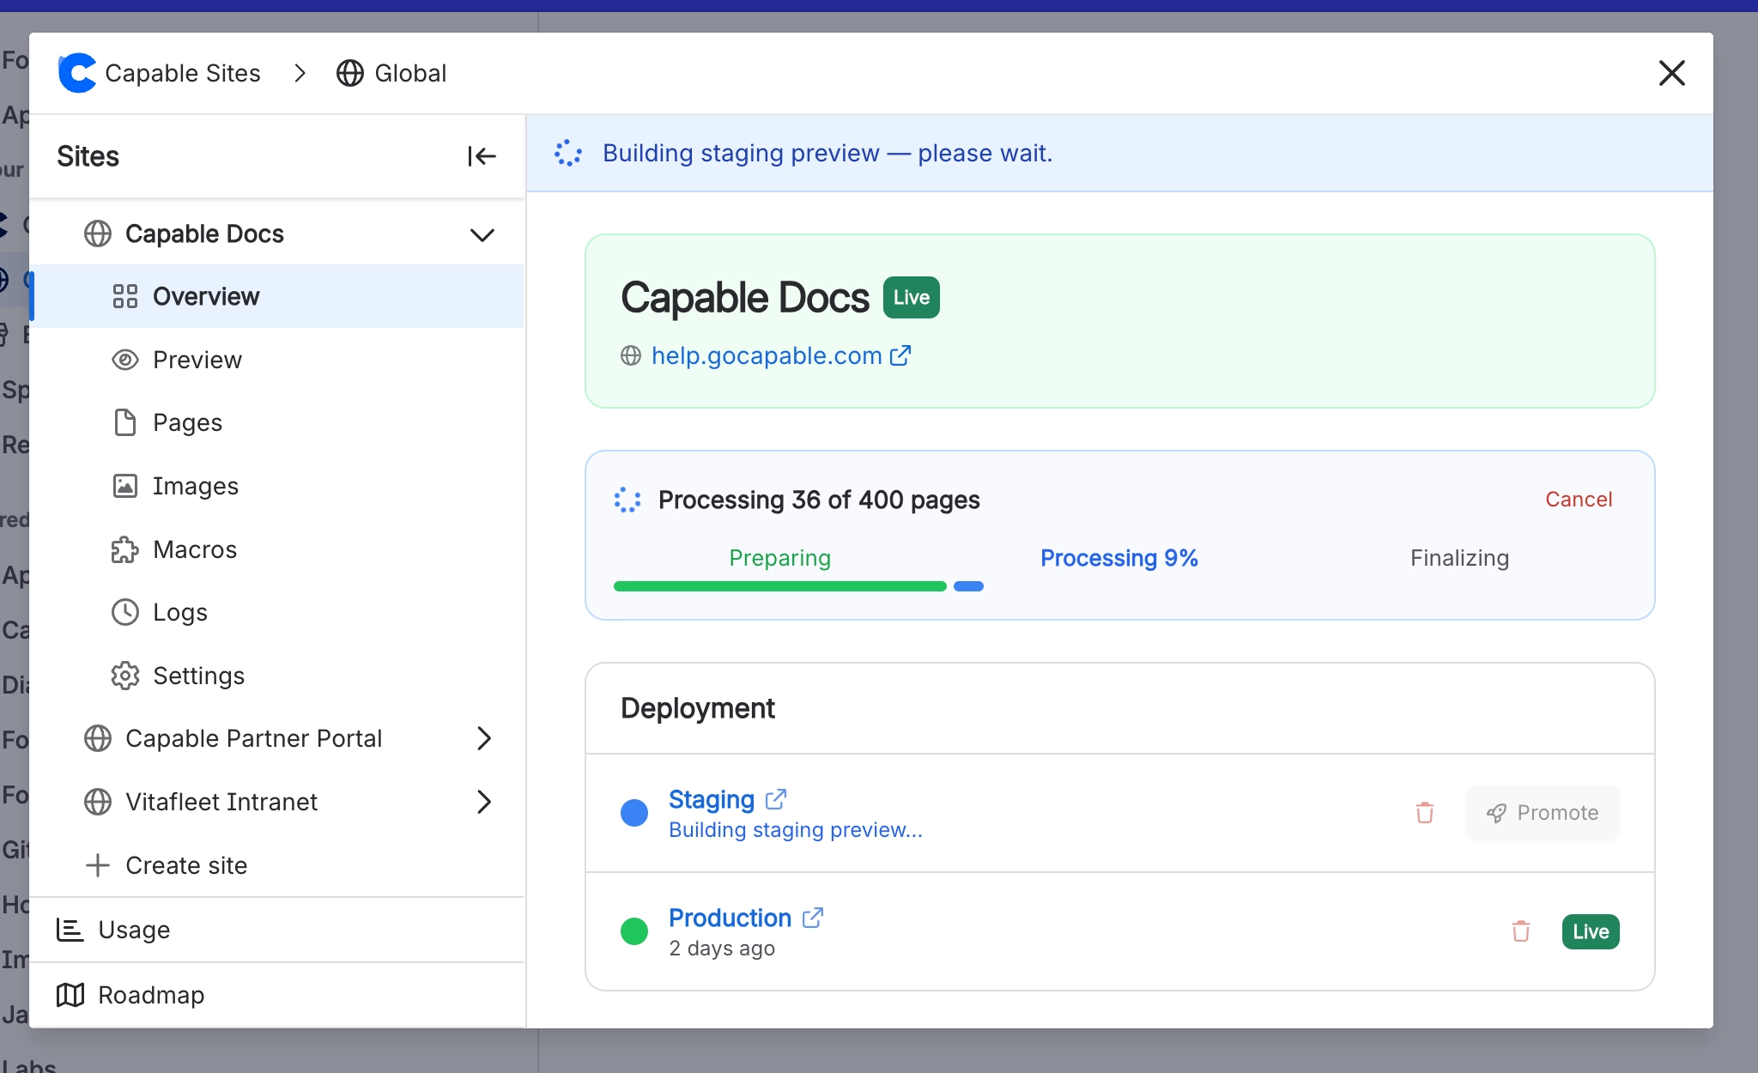Click the Settings gear icon
1758x1073 pixels.
(125, 676)
